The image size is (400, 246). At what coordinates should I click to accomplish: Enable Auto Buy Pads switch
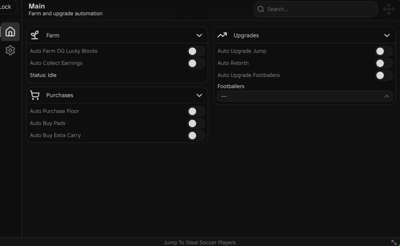196,123
